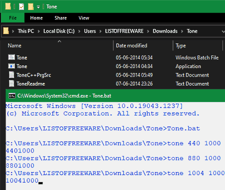Expand the chevron before This PC

coord(13,31)
